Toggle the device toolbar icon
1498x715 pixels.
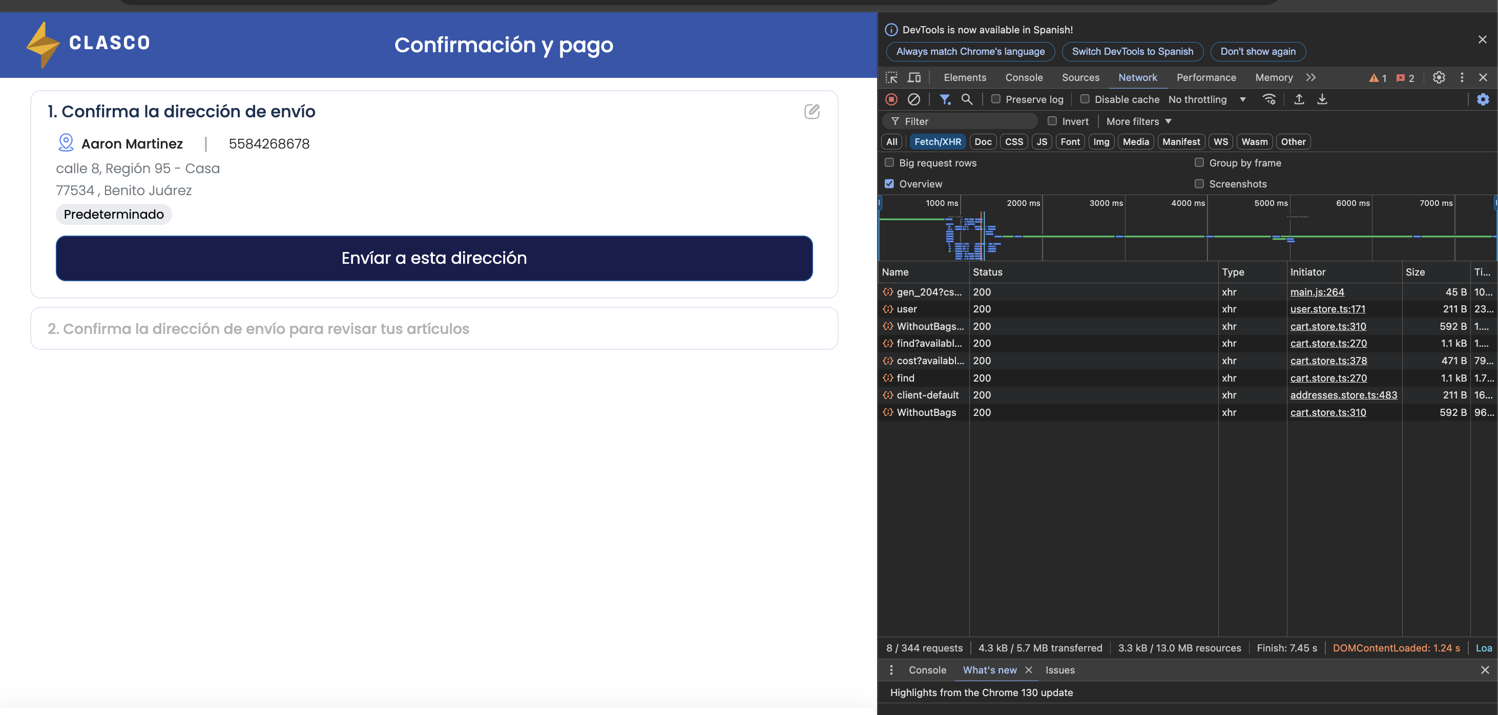[x=914, y=77]
